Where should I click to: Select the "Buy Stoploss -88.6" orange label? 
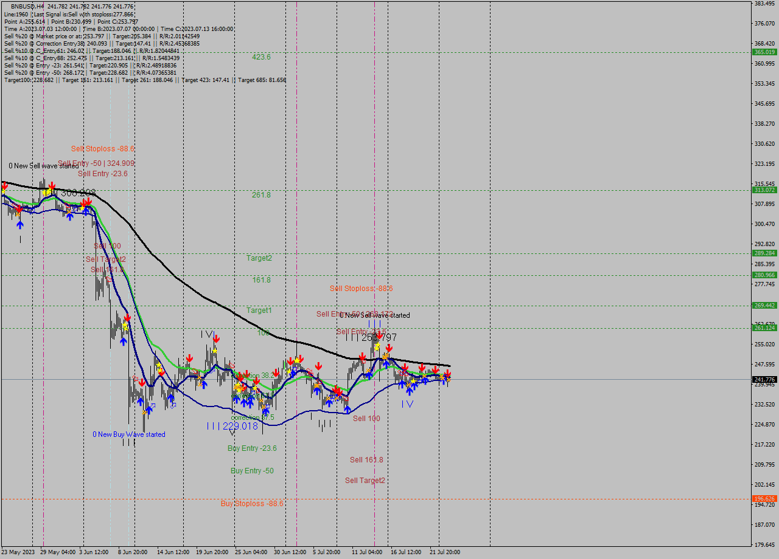[252, 504]
